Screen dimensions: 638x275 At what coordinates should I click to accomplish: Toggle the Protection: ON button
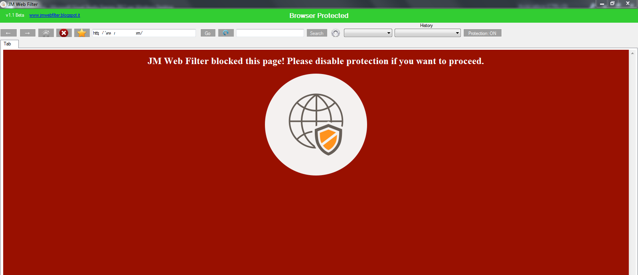[x=482, y=33]
